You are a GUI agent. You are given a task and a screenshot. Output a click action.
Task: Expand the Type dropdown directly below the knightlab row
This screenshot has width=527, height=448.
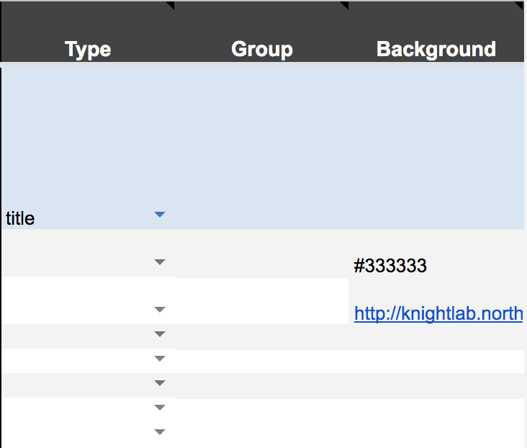[x=160, y=334]
